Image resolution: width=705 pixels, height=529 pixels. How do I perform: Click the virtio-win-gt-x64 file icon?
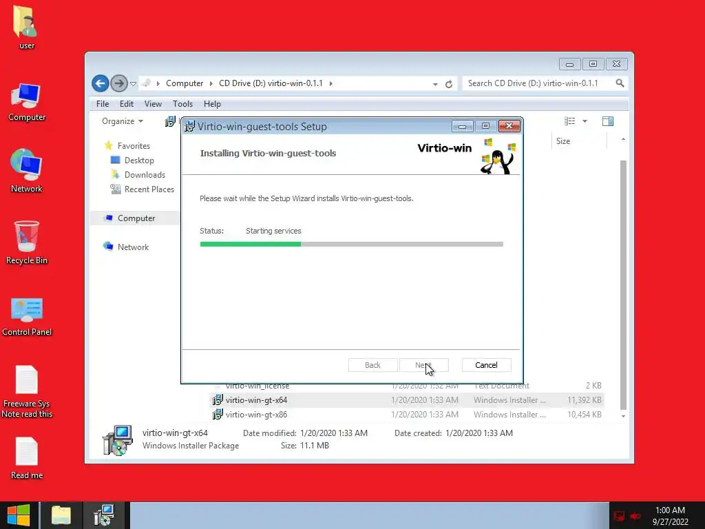pos(218,400)
